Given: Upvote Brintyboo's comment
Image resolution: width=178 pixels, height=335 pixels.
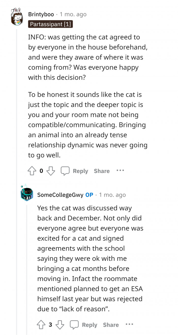Looking at the screenshot, I should coord(32,171).
